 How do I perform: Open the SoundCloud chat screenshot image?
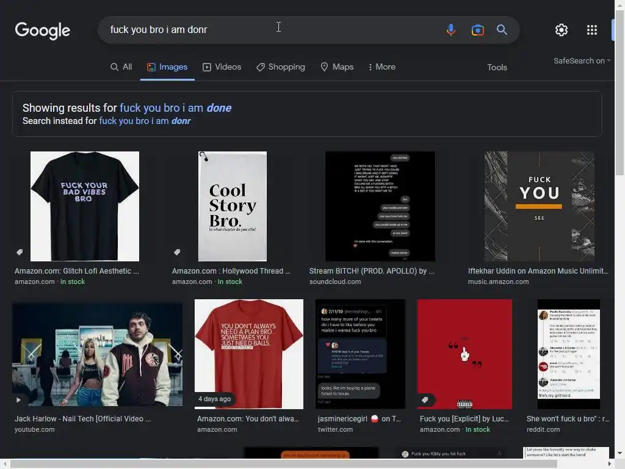[380, 206]
